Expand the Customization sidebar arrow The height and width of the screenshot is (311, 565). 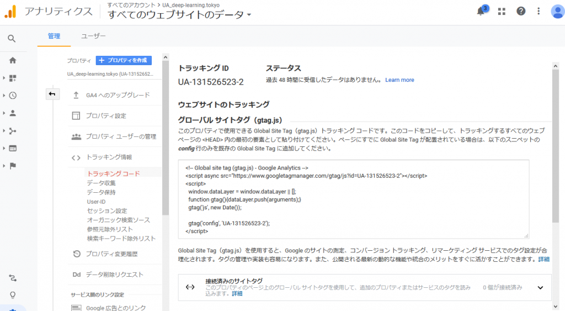click(4, 78)
